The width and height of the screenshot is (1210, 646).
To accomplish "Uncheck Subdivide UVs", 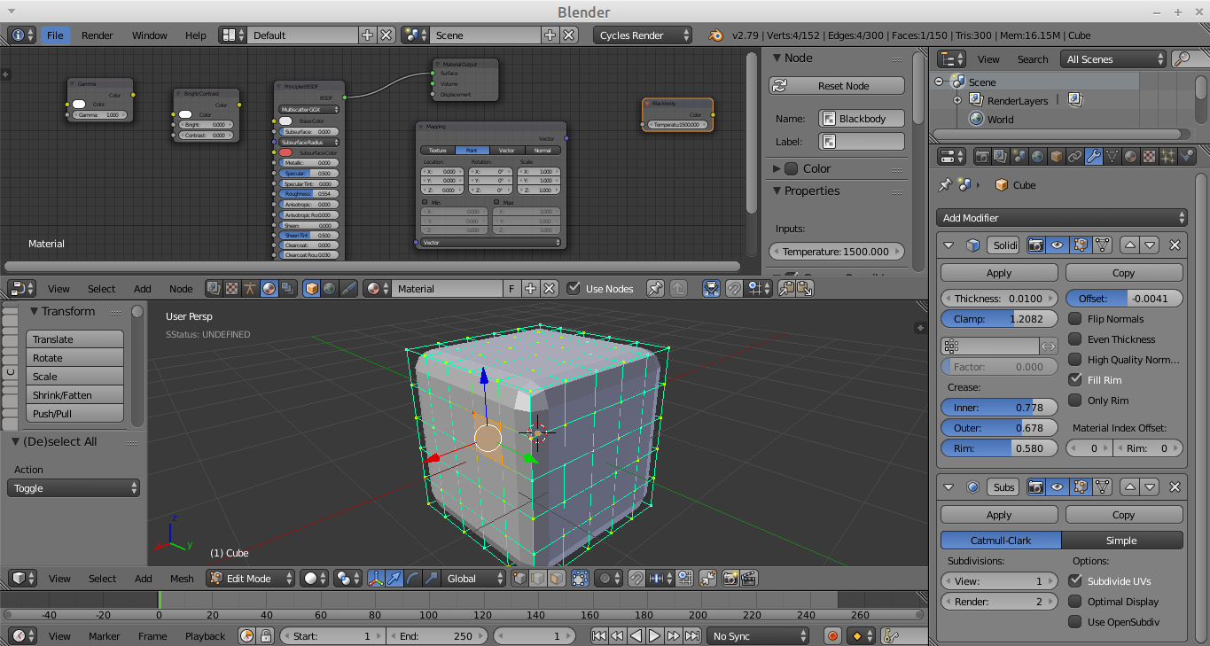I will (x=1075, y=581).
